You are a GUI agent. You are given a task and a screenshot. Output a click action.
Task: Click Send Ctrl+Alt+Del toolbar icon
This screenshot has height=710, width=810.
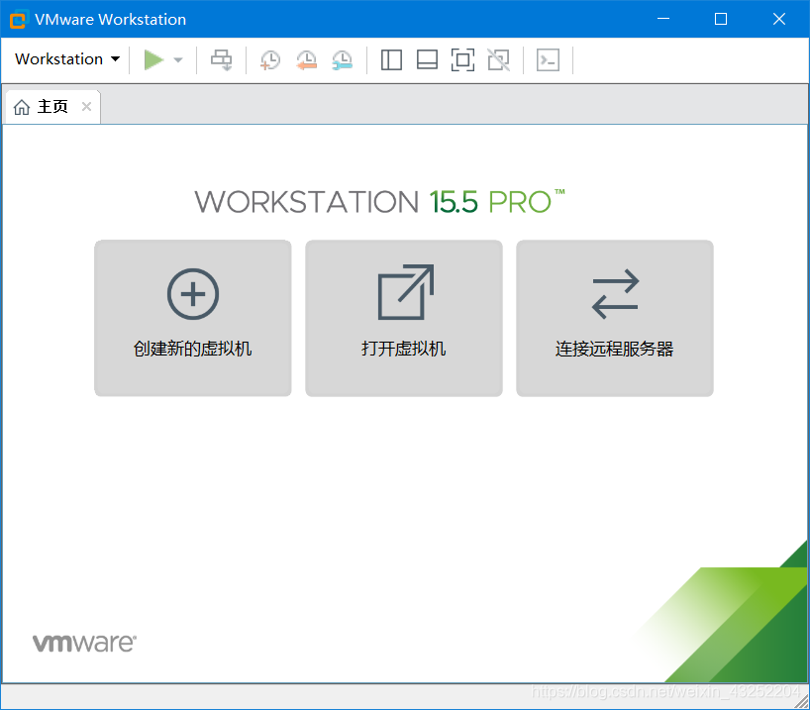point(222,60)
